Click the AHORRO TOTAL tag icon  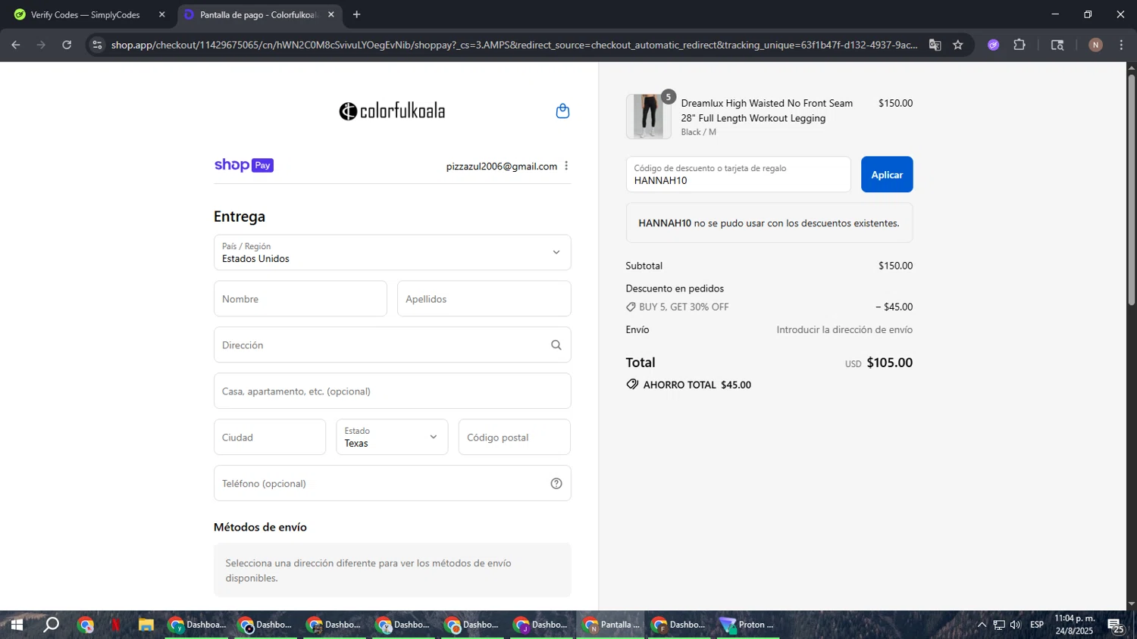[632, 385]
